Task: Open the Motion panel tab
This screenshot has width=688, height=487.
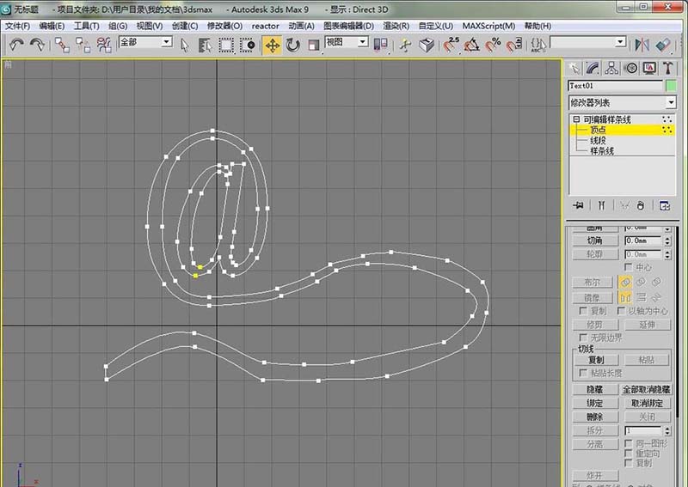Action: pyautogui.click(x=630, y=68)
